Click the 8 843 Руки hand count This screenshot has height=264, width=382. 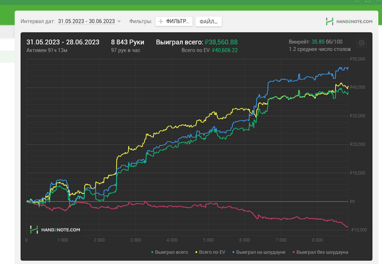[x=128, y=42]
